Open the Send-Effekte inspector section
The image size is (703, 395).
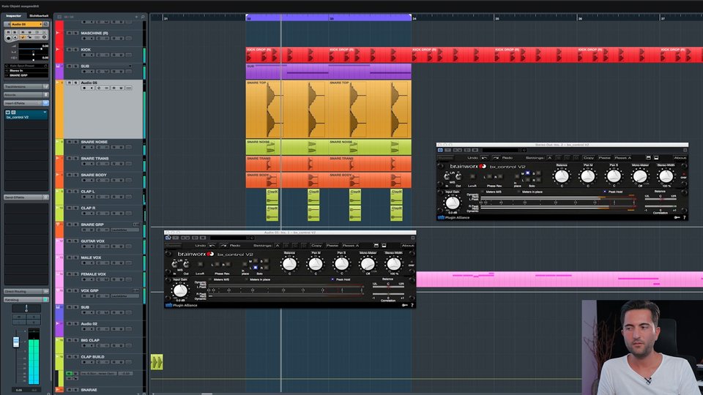click(26, 197)
